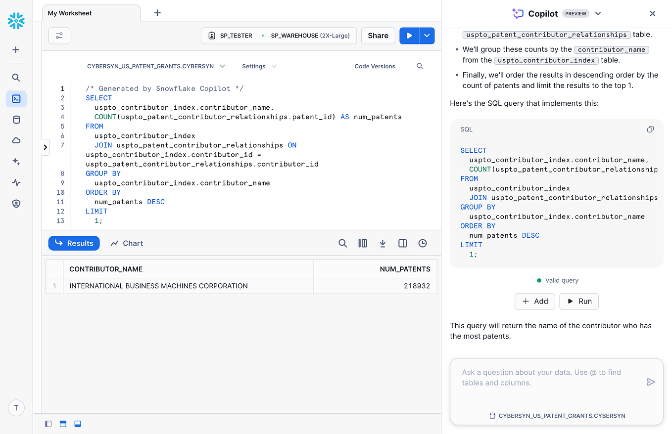Copy the SQL snippet in the Copilot panel

[x=650, y=129]
